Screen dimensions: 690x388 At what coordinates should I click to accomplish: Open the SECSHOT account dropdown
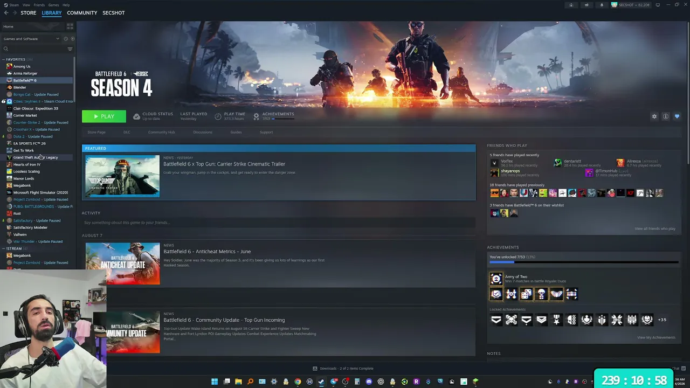click(631, 5)
